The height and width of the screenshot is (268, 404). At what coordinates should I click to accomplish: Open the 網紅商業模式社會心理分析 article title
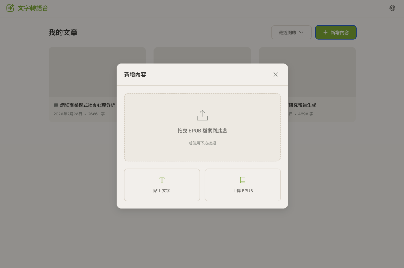coord(88,105)
